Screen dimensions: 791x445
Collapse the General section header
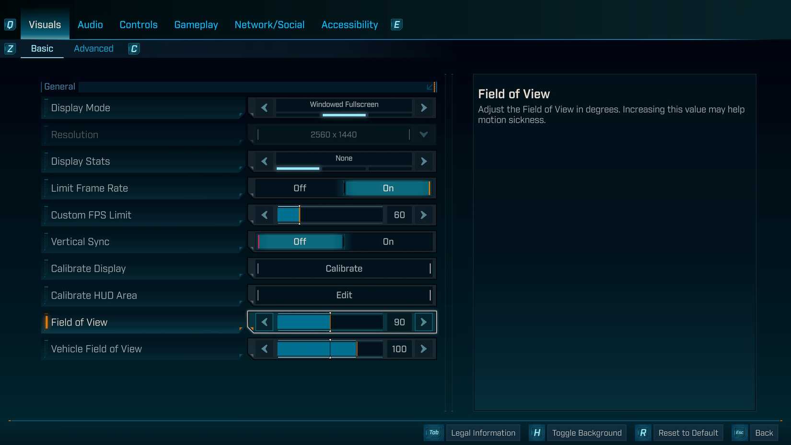point(430,87)
